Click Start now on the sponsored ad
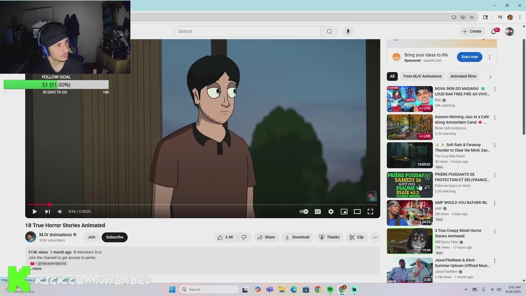Screen dimensions: 526x296 pos(469,57)
